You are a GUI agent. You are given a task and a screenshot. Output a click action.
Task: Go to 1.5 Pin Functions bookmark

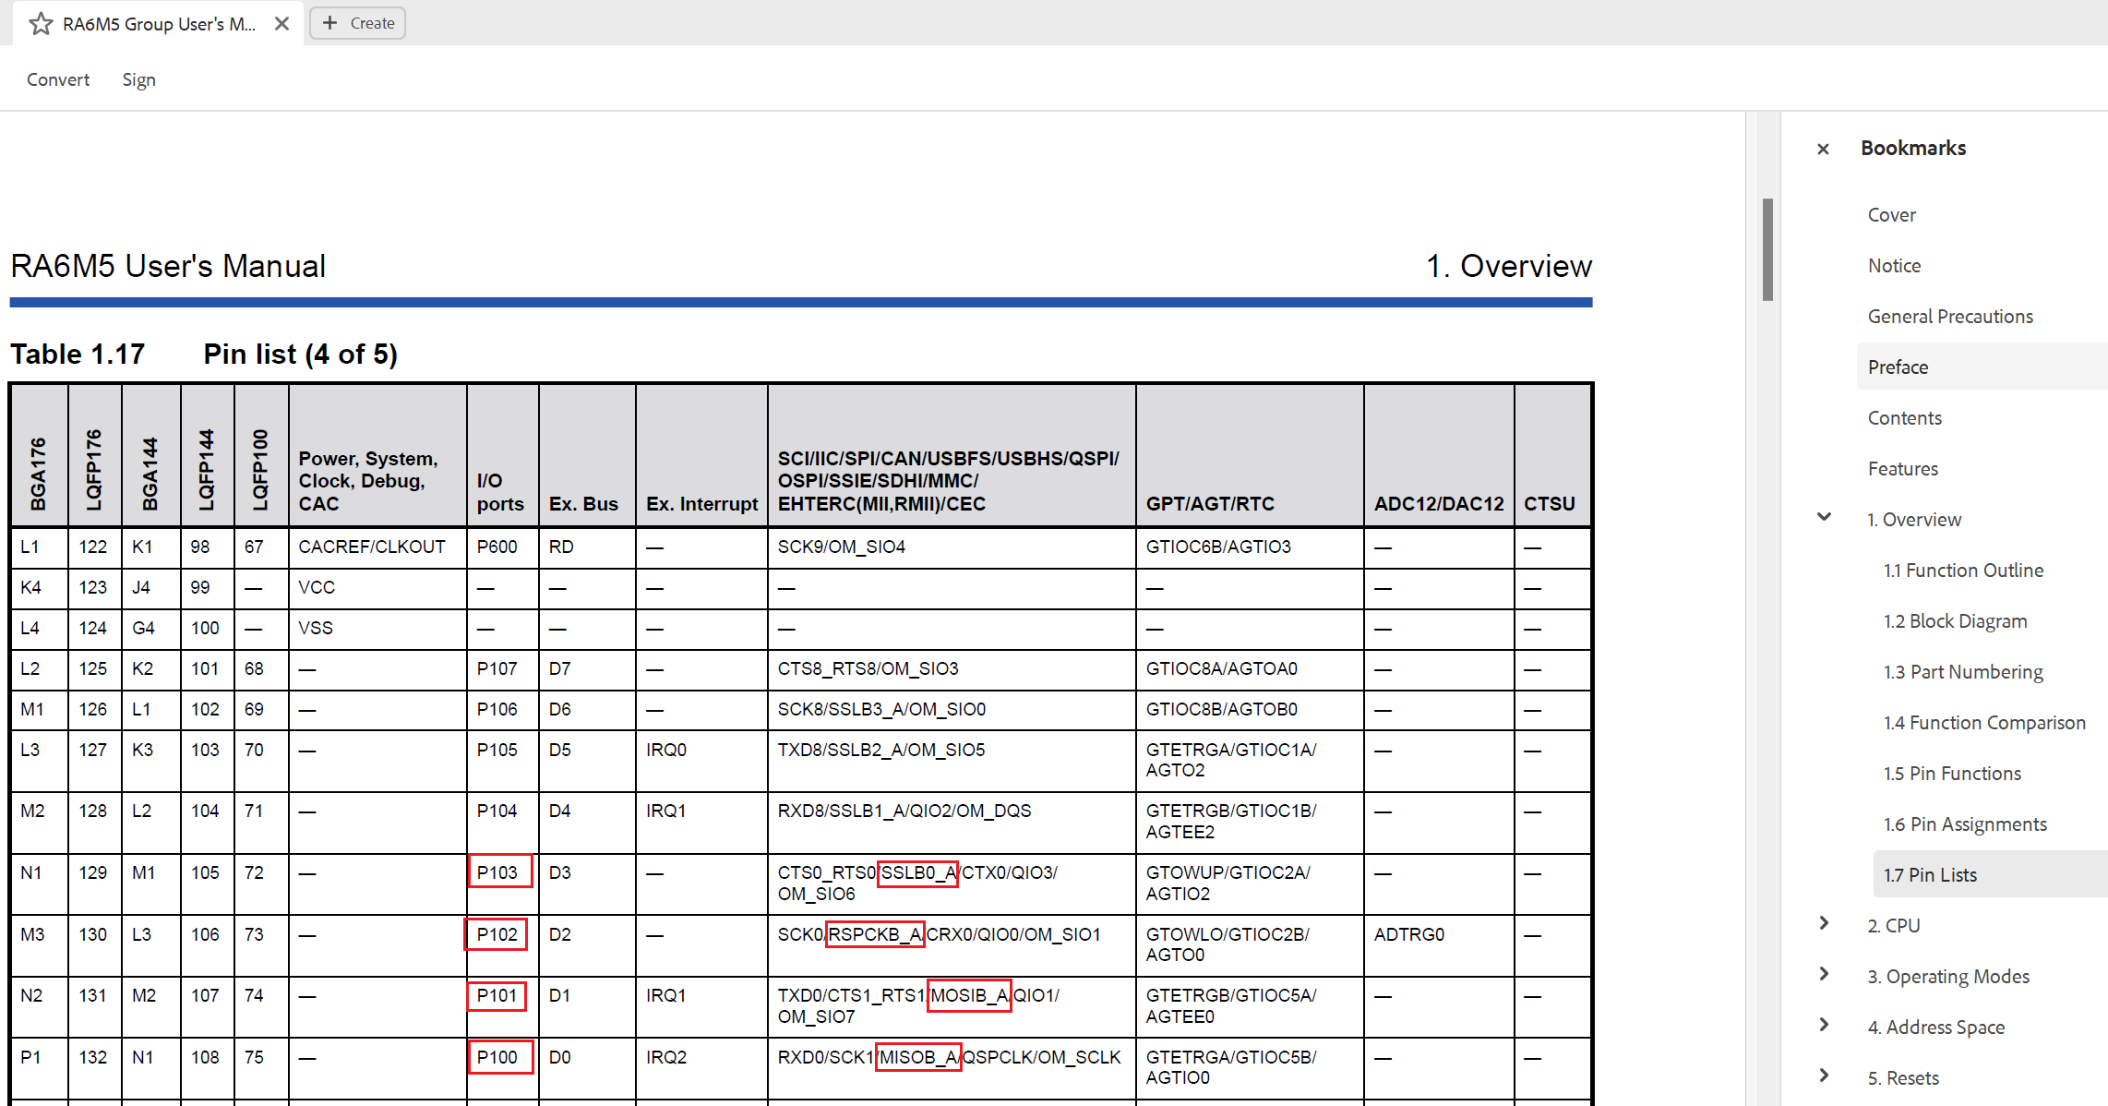tap(1952, 773)
